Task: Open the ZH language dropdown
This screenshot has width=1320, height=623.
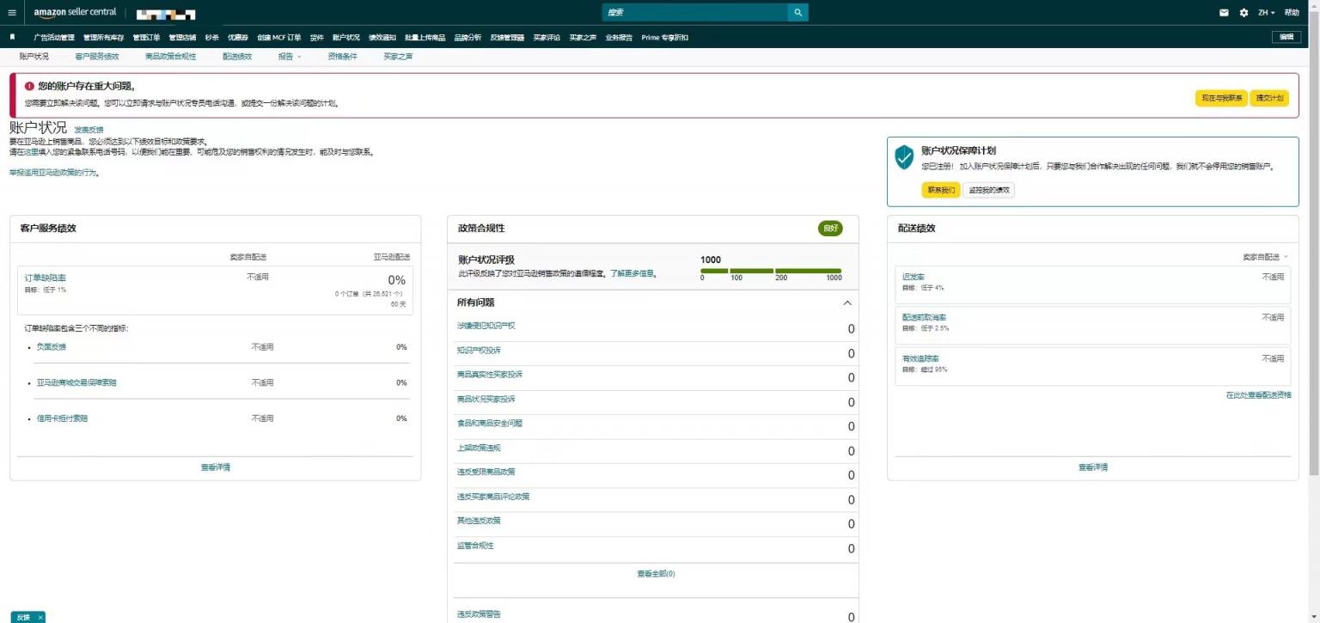Action: pyautogui.click(x=1267, y=13)
